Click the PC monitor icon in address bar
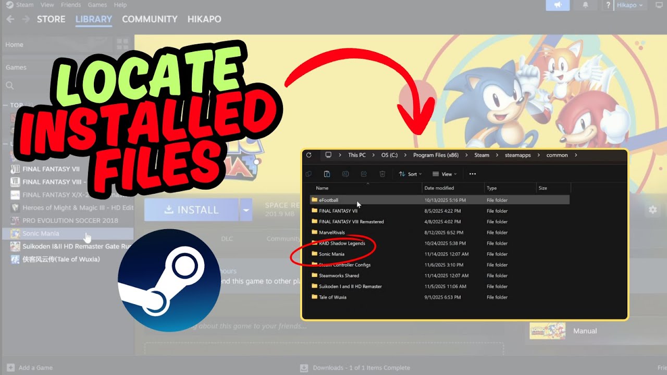The height and width of the screenshot is (375, 667). [x=328, y=155]
